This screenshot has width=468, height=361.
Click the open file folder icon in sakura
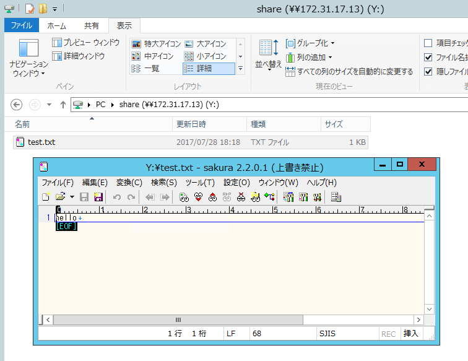61,197
